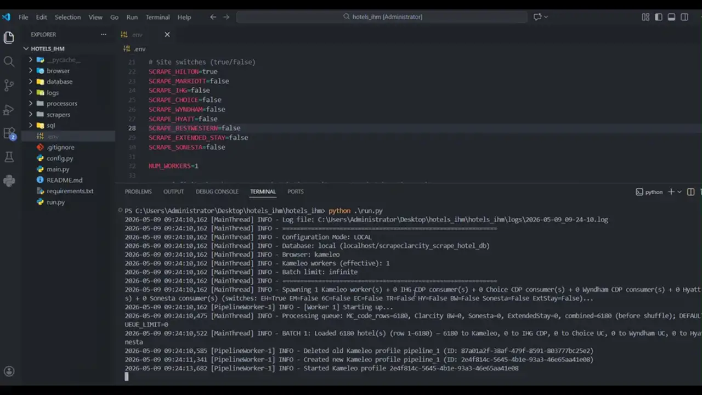Screen dimensions: 702x395
Task: Open the Extensions view with badge 2
Action: coord(9,133)
